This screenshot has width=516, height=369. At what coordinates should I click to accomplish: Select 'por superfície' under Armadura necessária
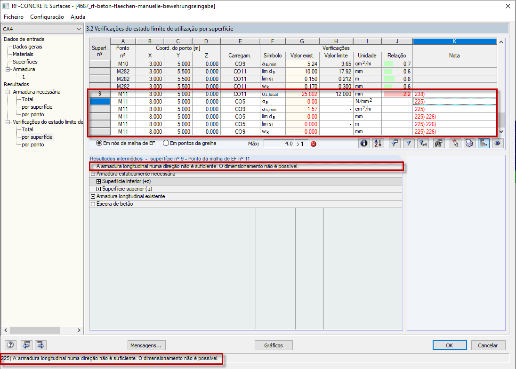[x=37, y=107]
